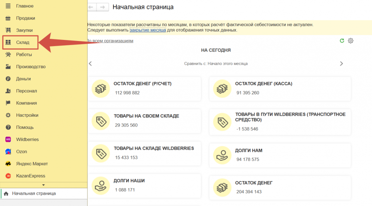Click the Помощь question mark icon
The width and height of the screenshot is (372, 206).
[8, 127]
